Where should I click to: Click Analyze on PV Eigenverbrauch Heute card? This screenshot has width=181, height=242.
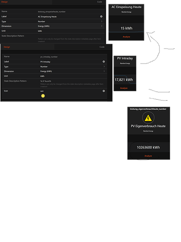[x=148, y=156]
